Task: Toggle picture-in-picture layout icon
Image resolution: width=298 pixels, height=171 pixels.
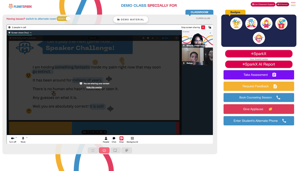Action: coord(209,27)
